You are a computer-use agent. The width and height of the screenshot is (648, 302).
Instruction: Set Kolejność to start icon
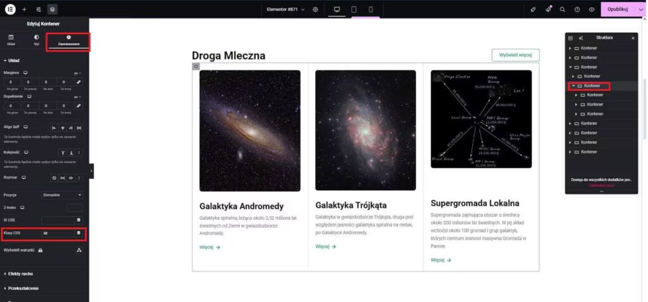tap(63, 153)
